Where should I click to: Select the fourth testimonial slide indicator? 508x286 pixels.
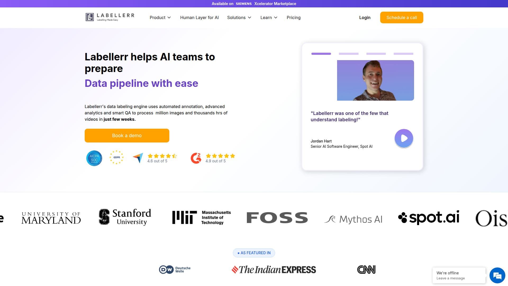pyautogui.click(x=403, y=54)
